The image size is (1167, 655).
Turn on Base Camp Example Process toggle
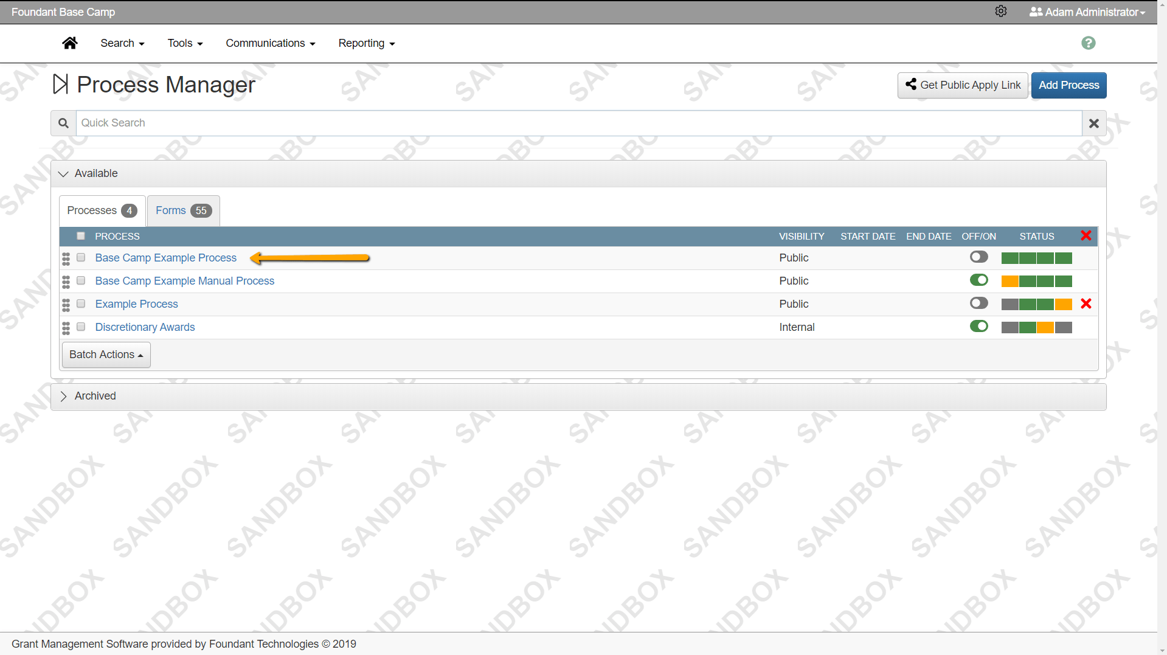click(x=979, y=257)
